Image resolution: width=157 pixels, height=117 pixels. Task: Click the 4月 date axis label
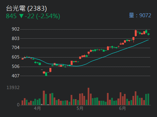click(37, 108)
